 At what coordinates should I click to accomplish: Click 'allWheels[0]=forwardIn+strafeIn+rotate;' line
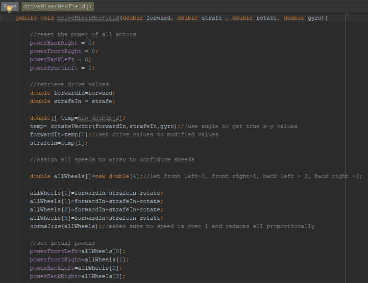click(97, 193)
